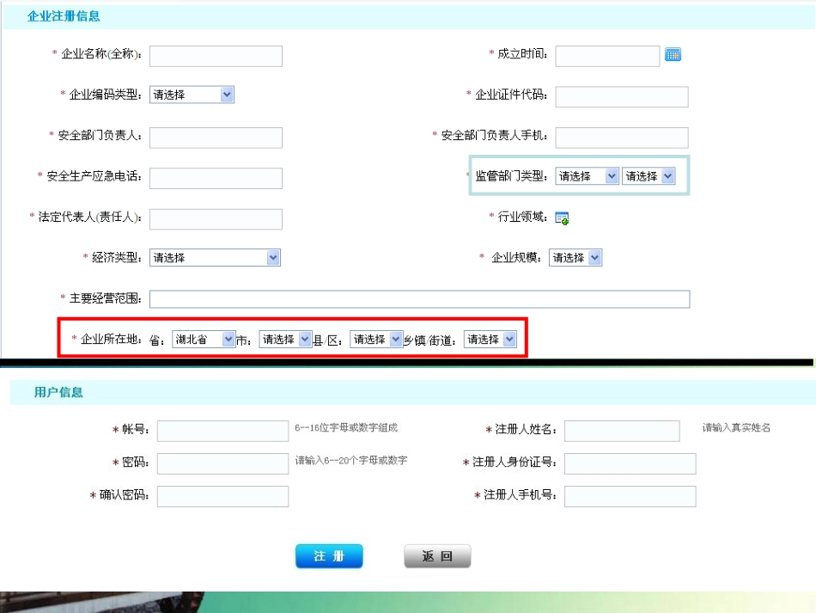
Task: Click the hint 6--16位字母或数字组成
Action: pyautogui.click(x=346, y=427)
